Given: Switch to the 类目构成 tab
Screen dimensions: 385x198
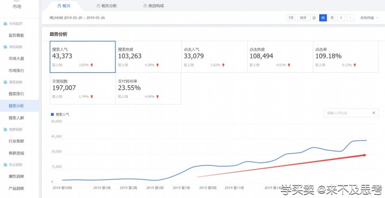Looking at the screenshot, I should (x=153, y=6).
